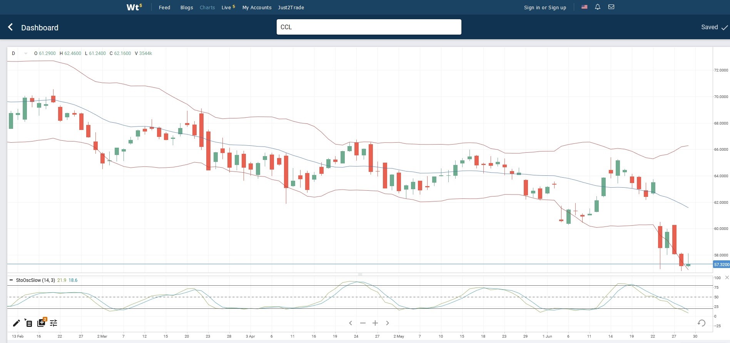Screen dimensions: 730x343
Task: Click the close value 62.1600
Action: (122, 53)
